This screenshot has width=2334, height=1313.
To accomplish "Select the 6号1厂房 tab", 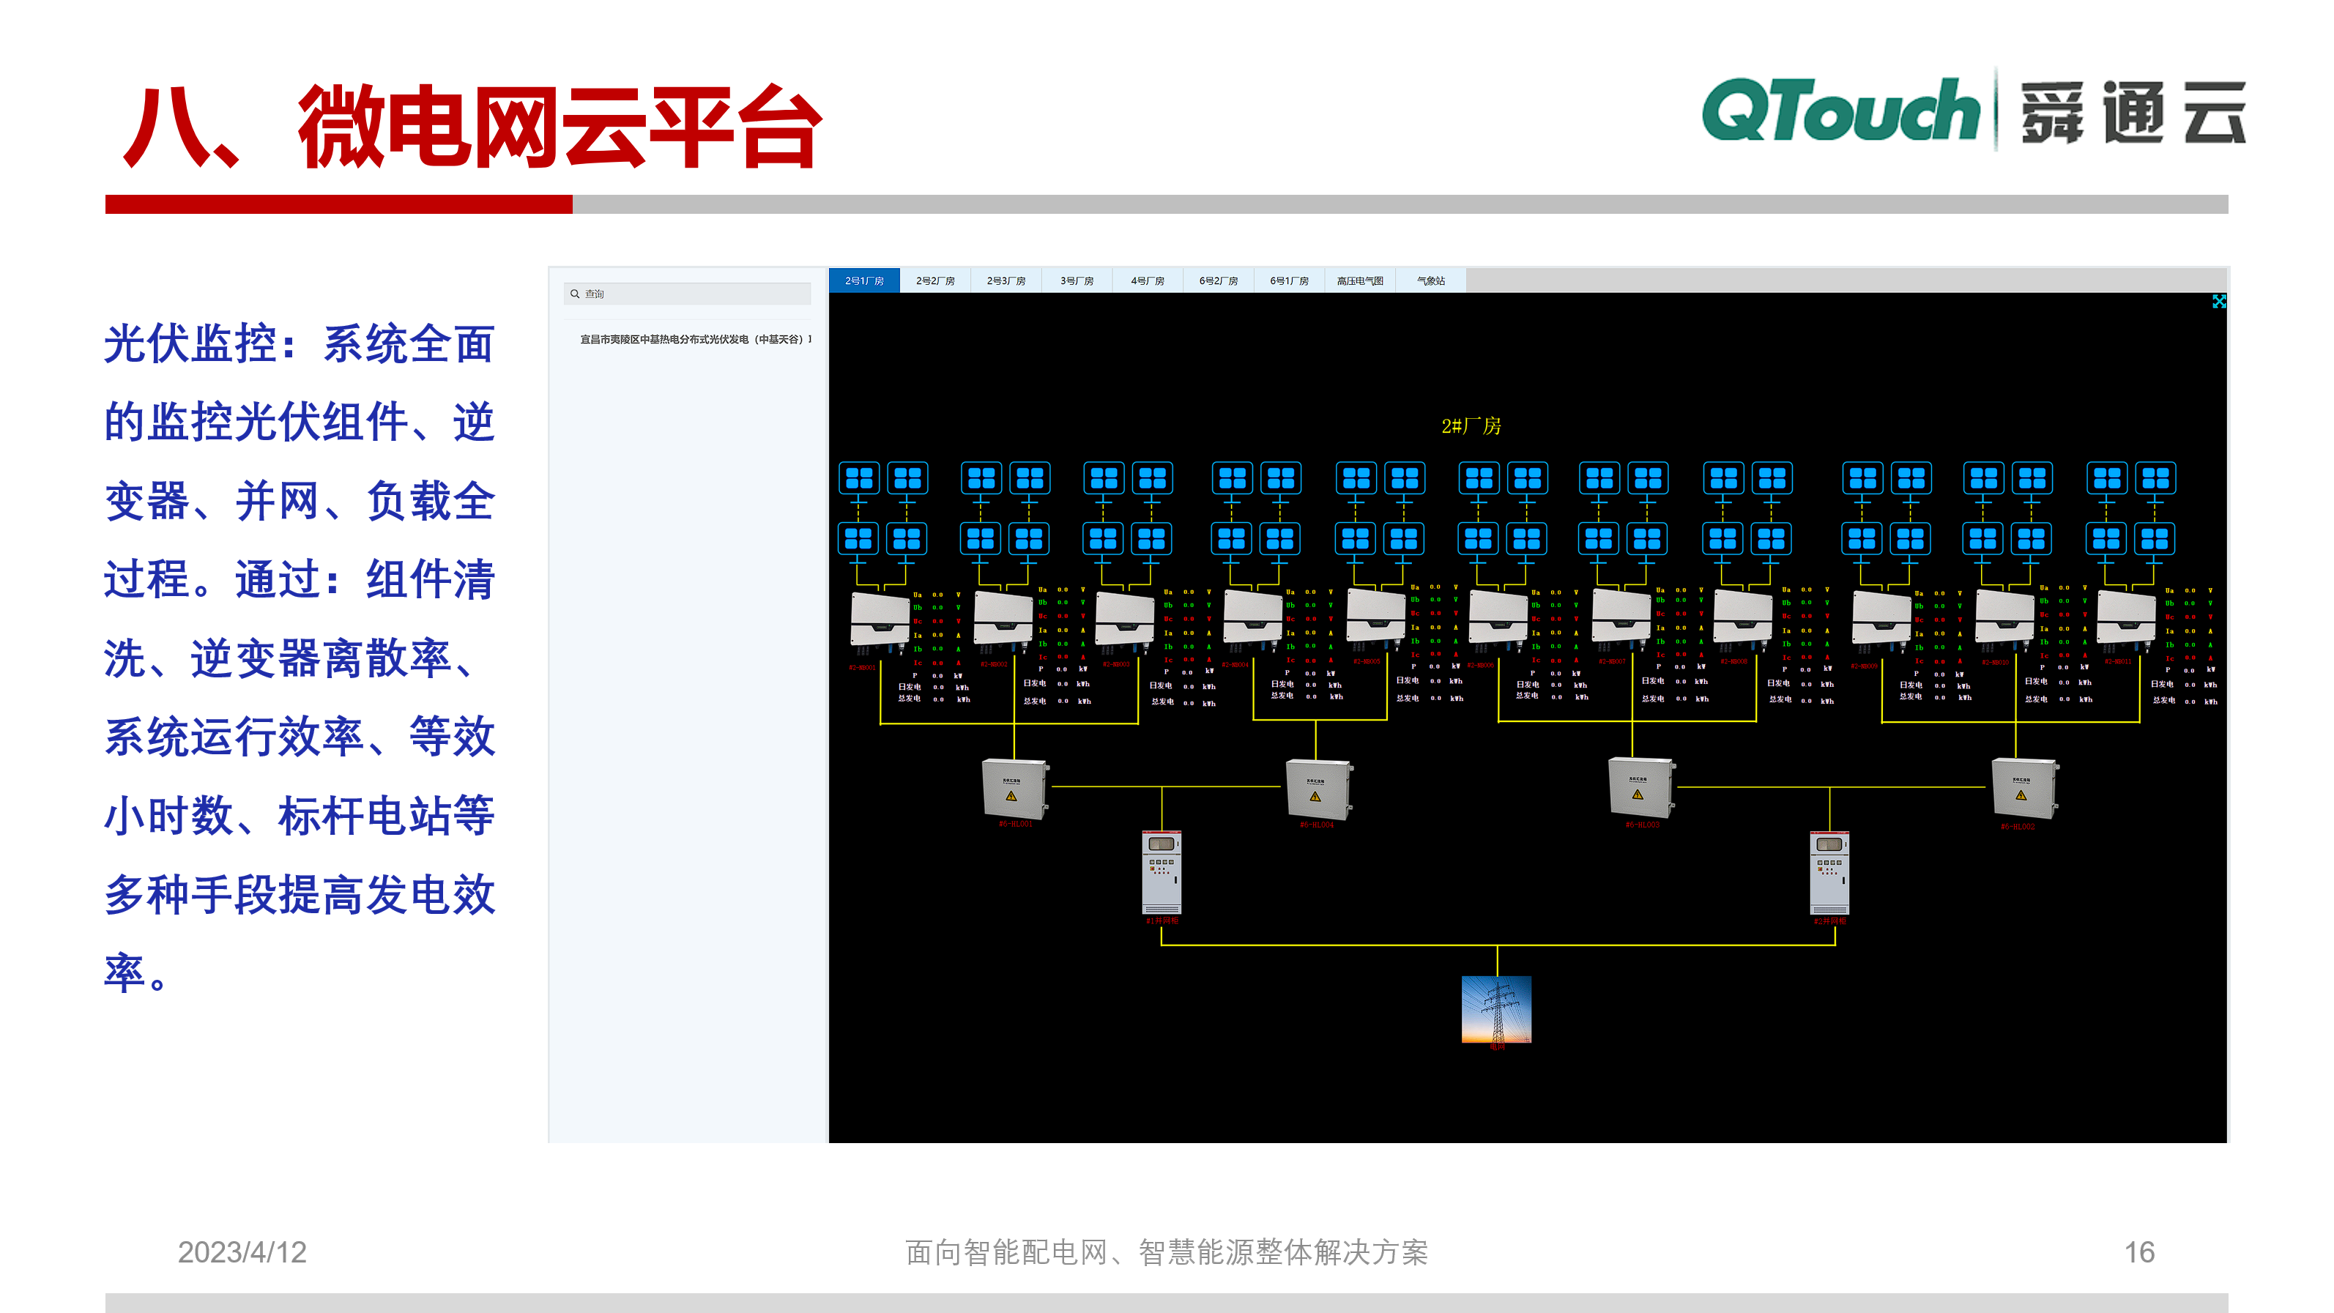I will pos(1290,281).
